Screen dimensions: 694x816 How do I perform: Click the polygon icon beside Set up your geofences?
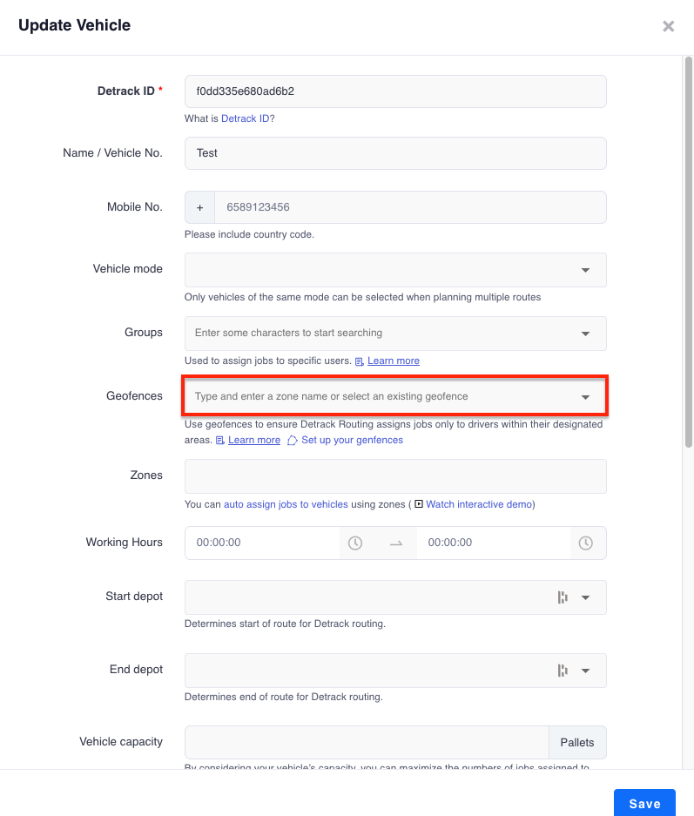coord(293,441)
